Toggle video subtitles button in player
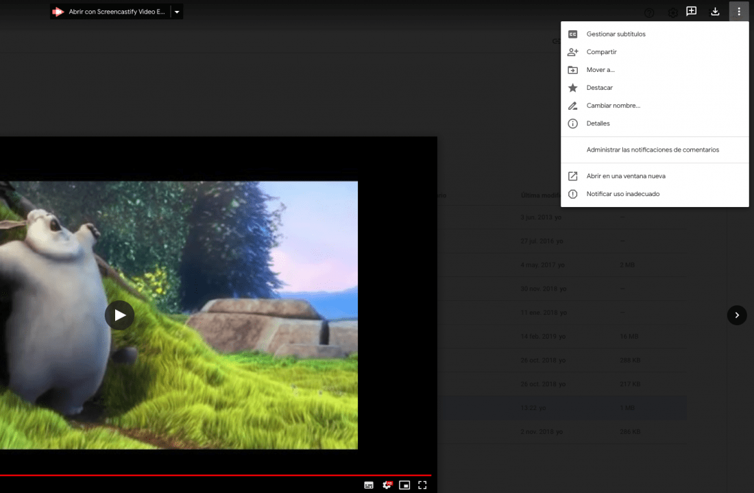The image size is (754, 493). pos(369,485)
